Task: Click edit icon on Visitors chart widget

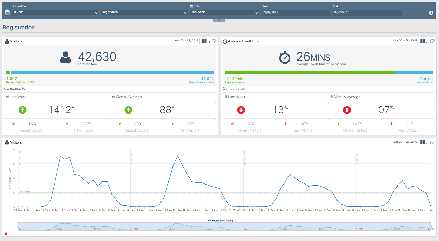Action: tap(433, 143)
